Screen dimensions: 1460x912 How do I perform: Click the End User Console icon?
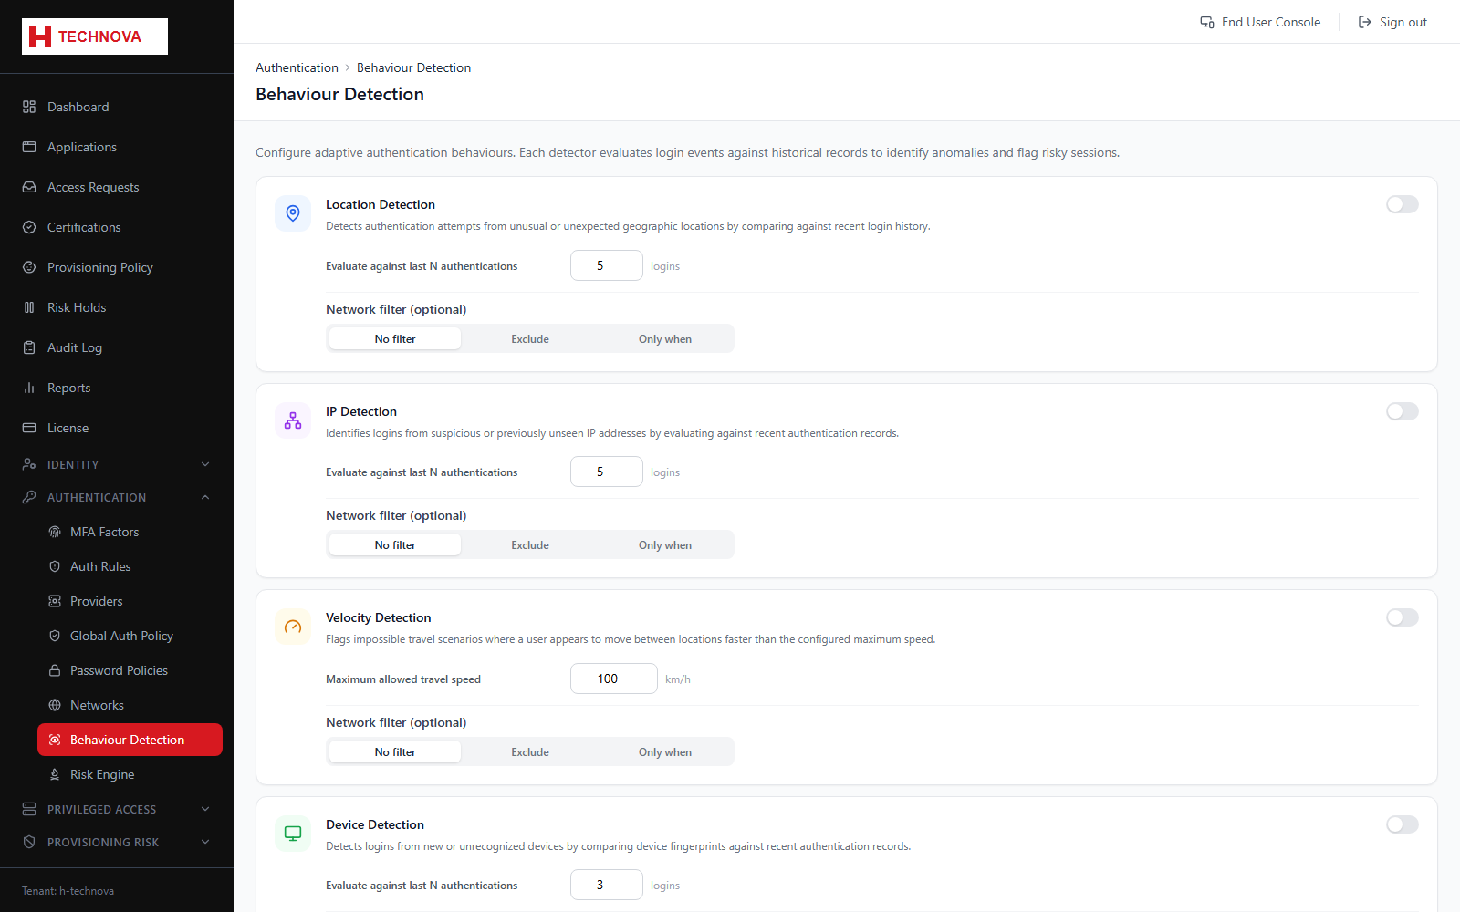click(x=1207, y=22)
